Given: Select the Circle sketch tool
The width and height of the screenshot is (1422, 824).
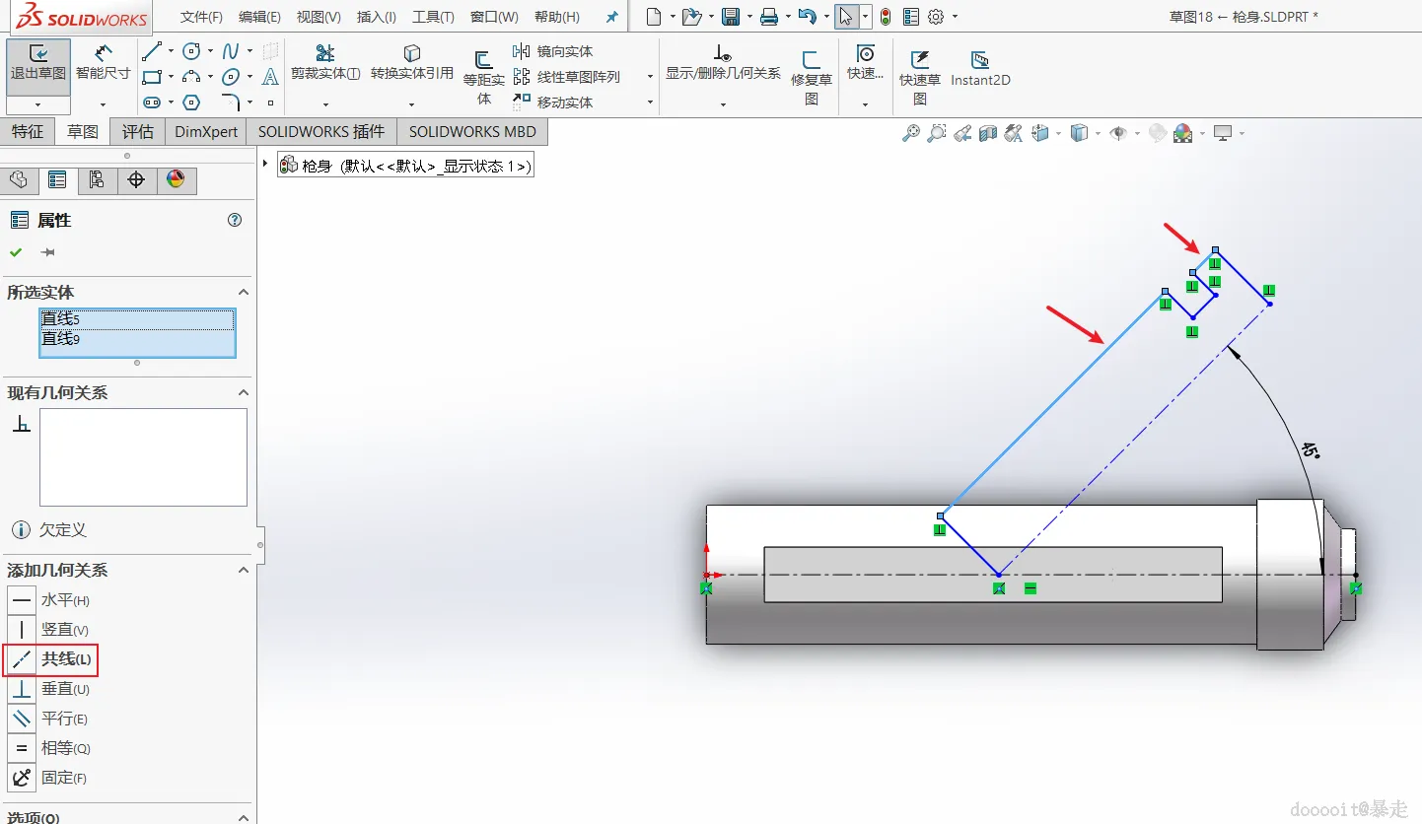Looking at the screenshot, I should pyautogui.click(x=191, y=51).
